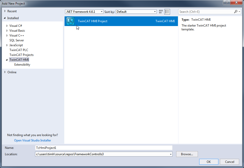This screenshot has height=168, width=244.
Task: Expand the Recent section
Action: (5, 11)
